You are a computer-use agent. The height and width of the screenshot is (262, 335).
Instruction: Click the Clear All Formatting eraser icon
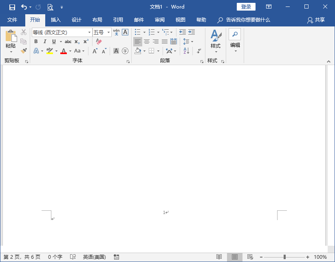click(x=99, y=41)
